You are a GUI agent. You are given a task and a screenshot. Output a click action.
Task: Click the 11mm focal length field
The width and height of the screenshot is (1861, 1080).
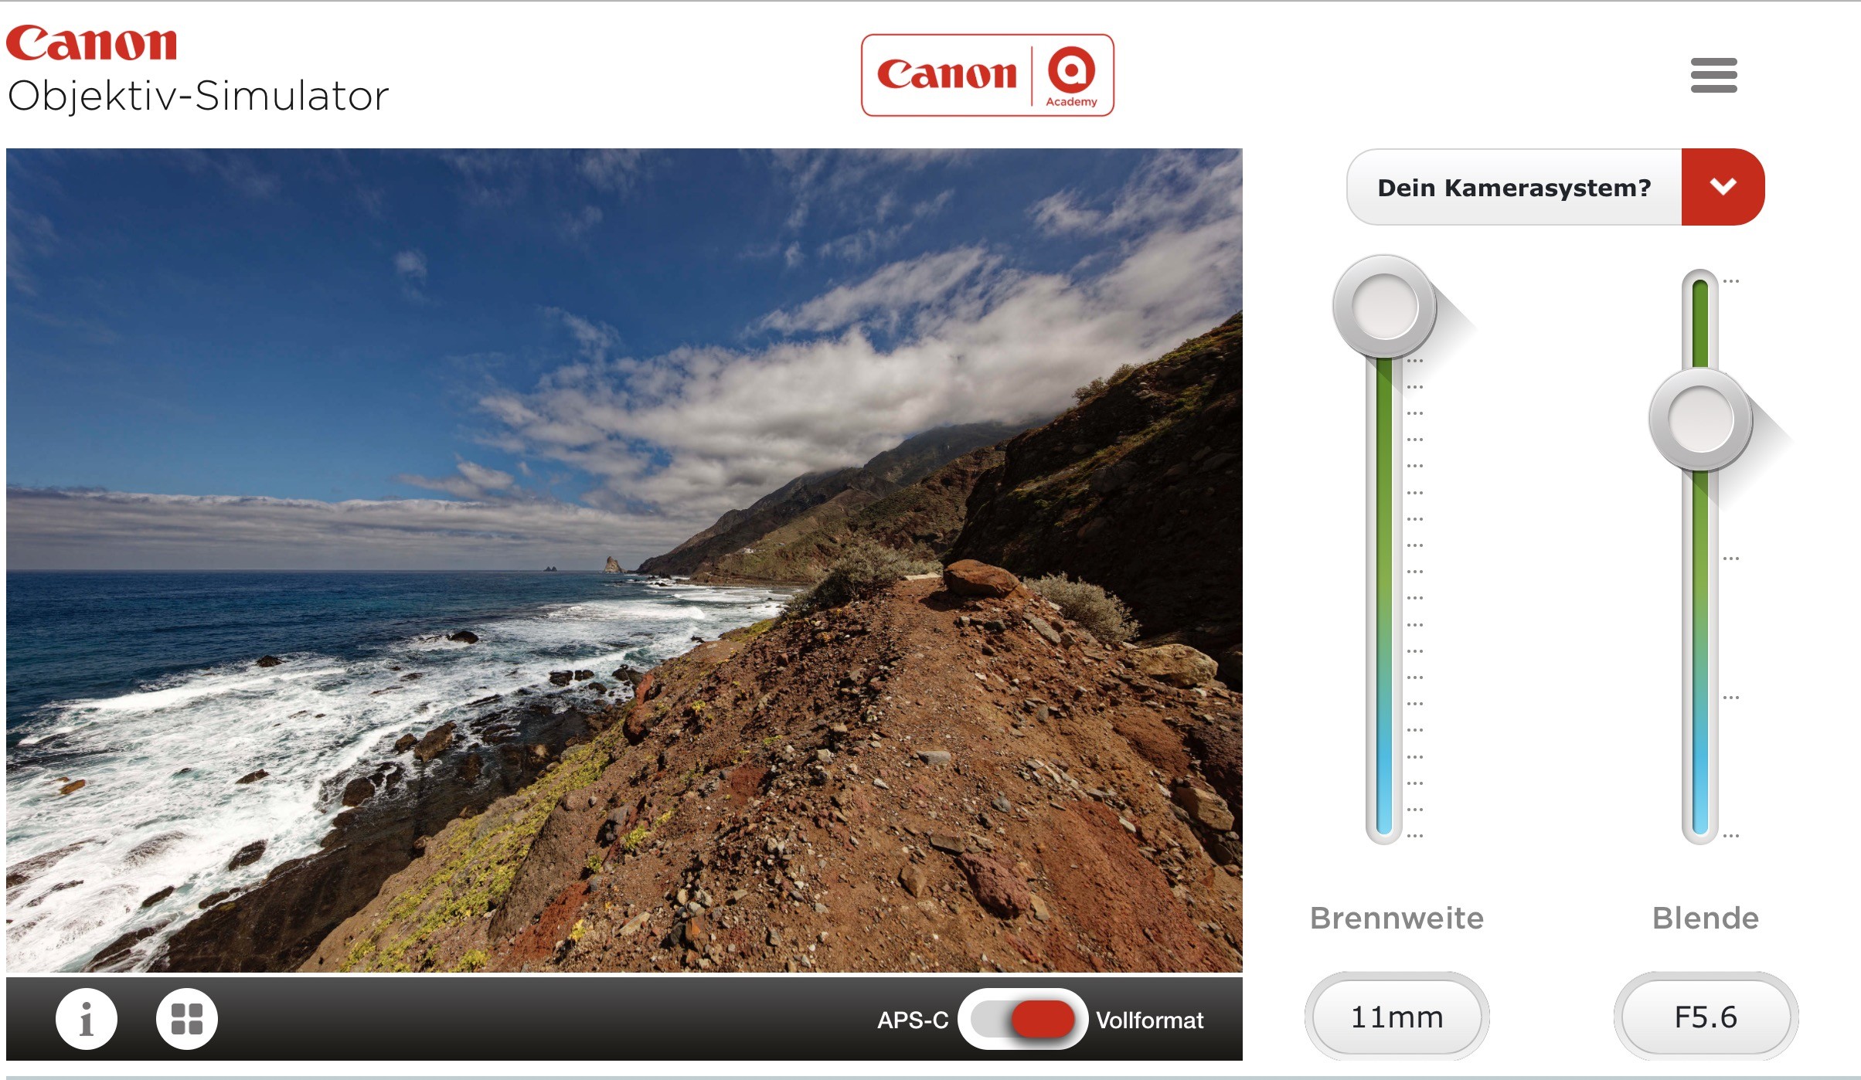tap(1397, 1017)
